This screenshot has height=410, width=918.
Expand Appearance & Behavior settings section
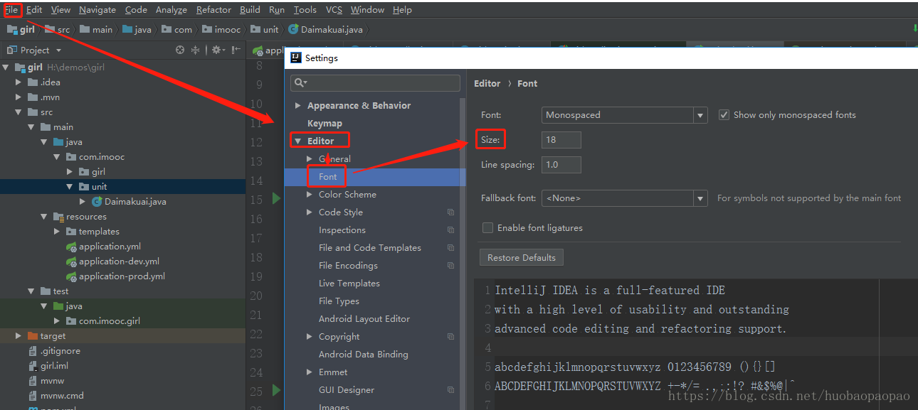tap(298, 106)
